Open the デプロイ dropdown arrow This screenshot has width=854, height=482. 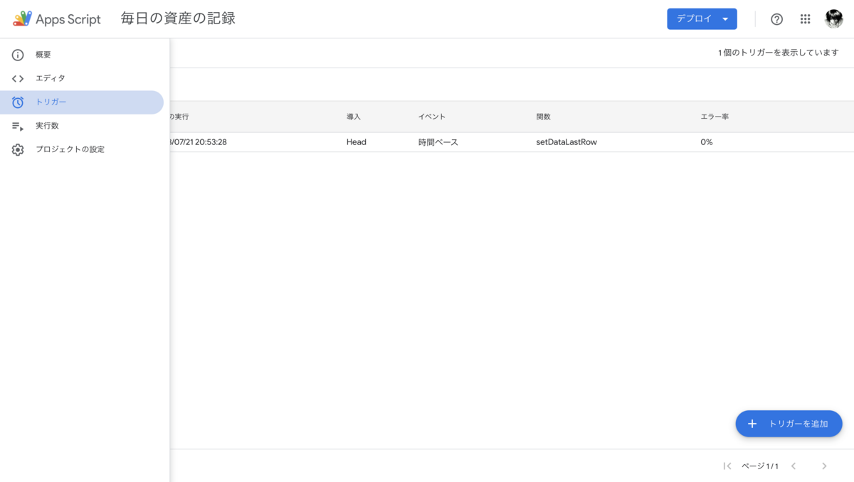click(x=724, y=19)
